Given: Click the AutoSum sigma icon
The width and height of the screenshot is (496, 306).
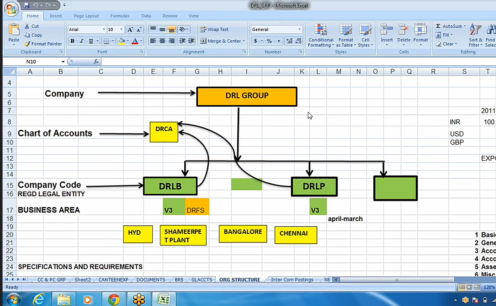Looking at the screenshot, I should 438,26.
